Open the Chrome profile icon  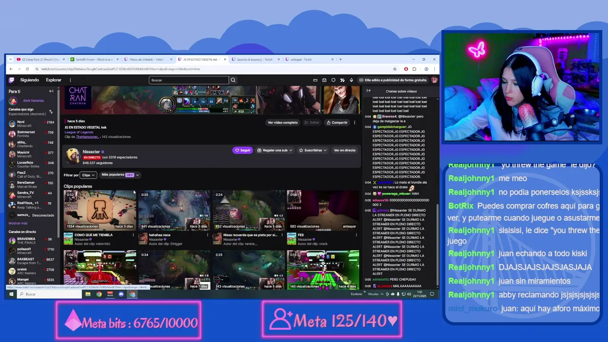pyautogui.click(x=426, y=69)
